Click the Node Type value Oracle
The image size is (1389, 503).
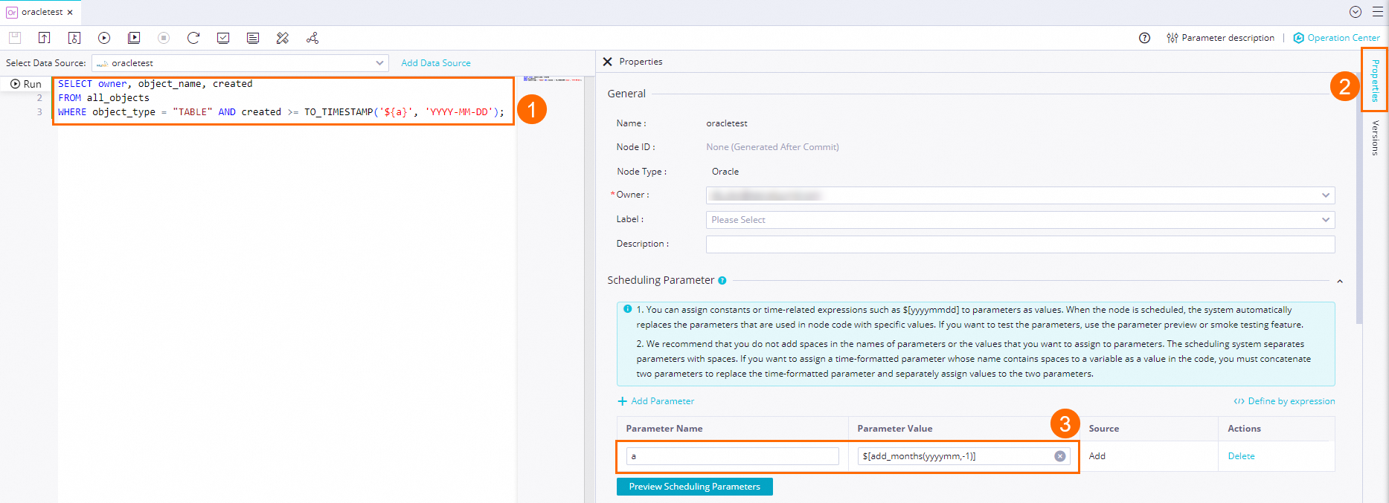point(725,172)
